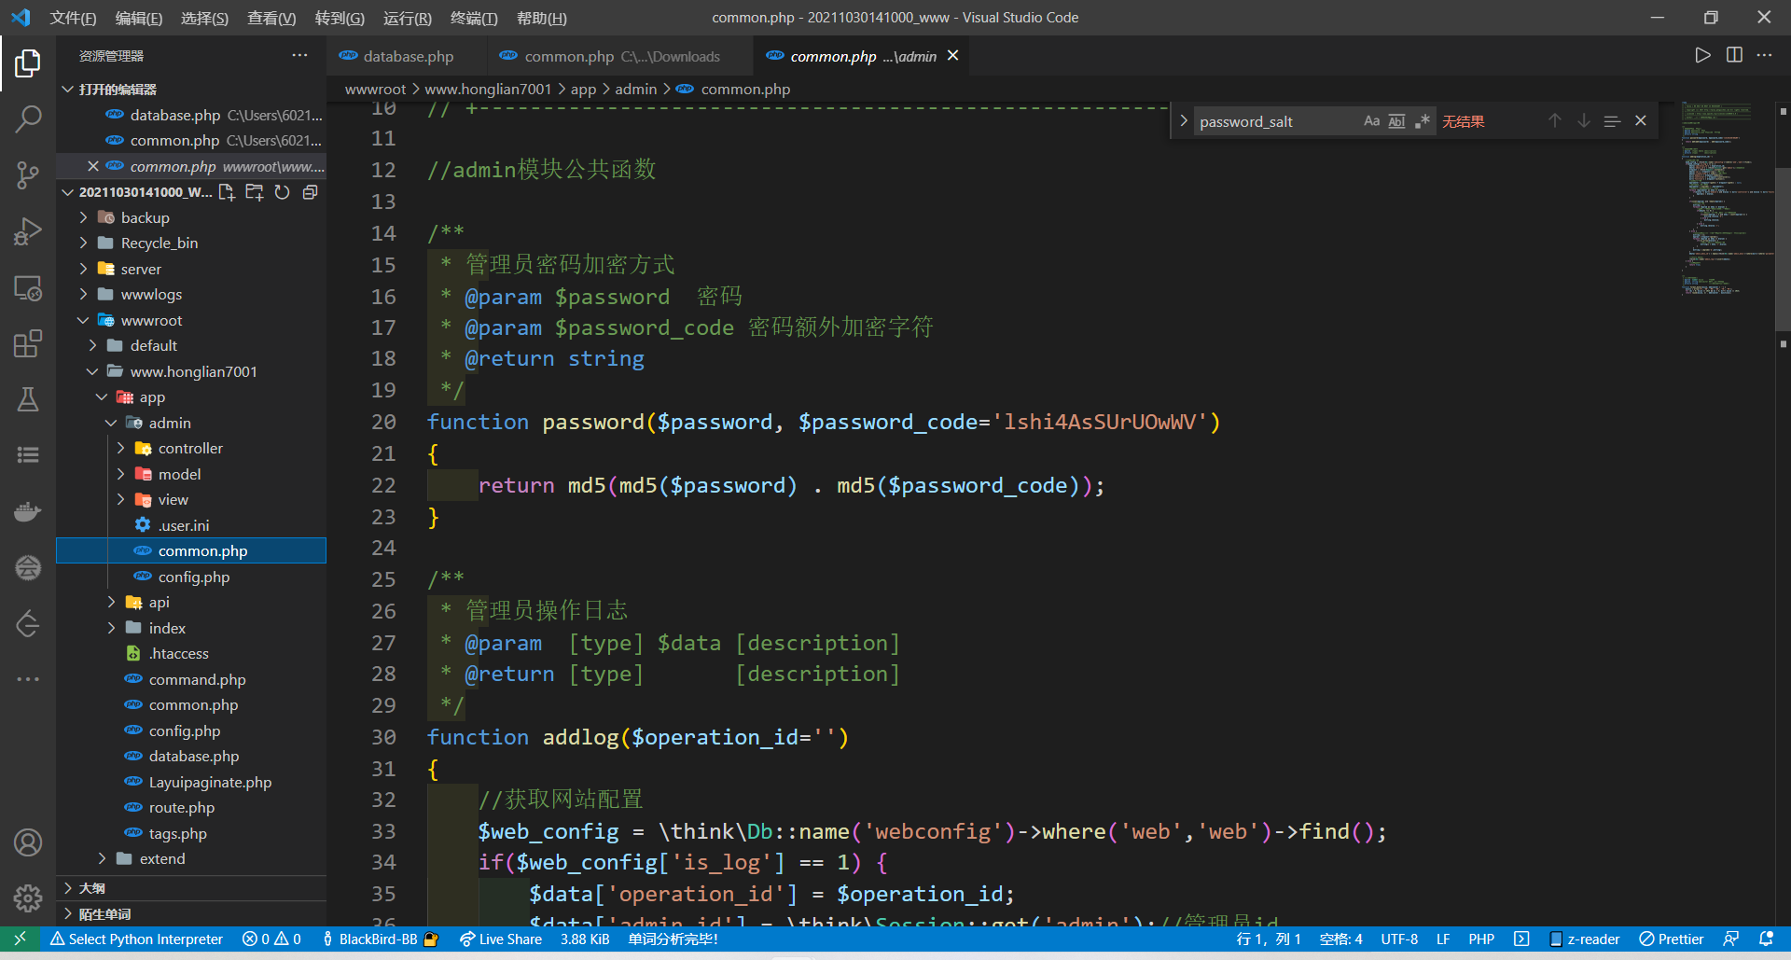Refresh the Explorer file tree
Viewport: 1791px width, 960px height.
point(282,192)
